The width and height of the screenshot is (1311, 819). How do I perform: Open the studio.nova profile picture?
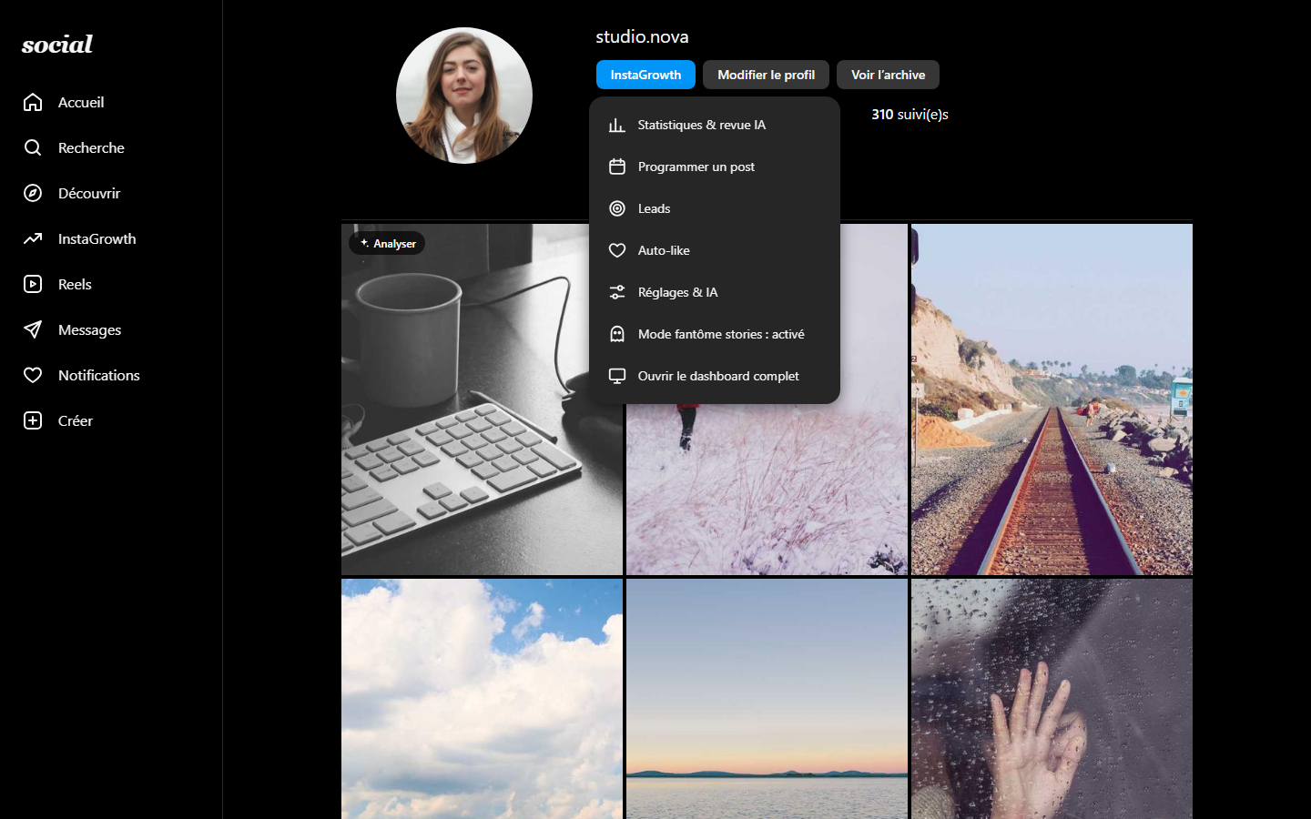click(464, 96)
